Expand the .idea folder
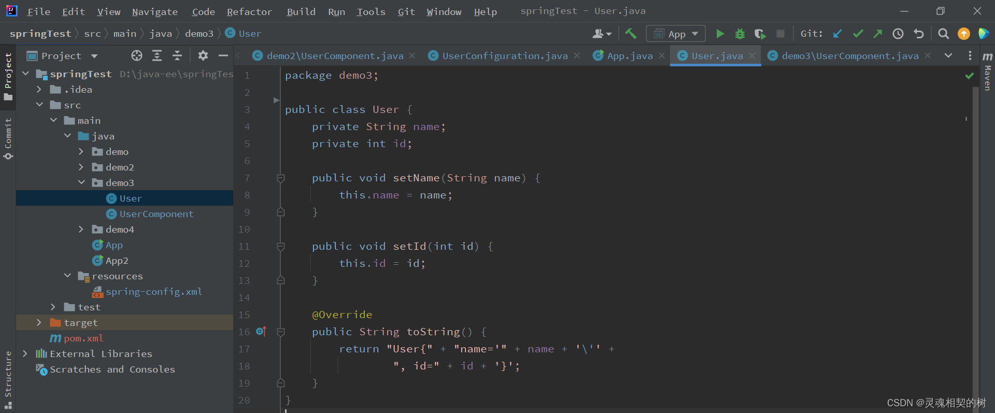The image size is (995, 413). click(39, 89)
